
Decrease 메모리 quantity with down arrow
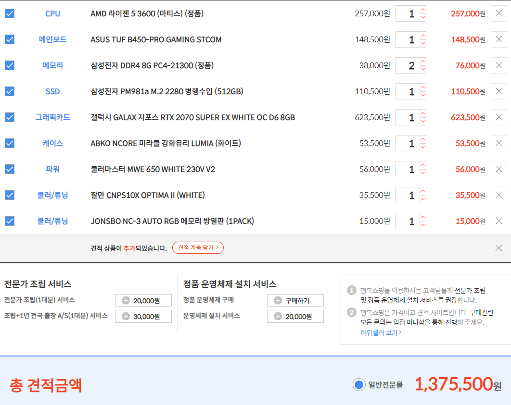pyautogui.click(x=422, y=69)
